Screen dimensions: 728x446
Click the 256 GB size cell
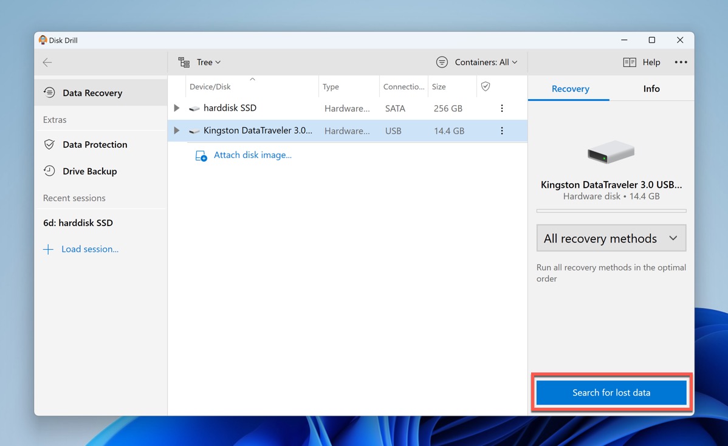(x=448, y=109)
